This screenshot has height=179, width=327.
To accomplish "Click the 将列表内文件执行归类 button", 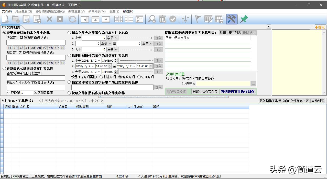I will coord(237,91).
